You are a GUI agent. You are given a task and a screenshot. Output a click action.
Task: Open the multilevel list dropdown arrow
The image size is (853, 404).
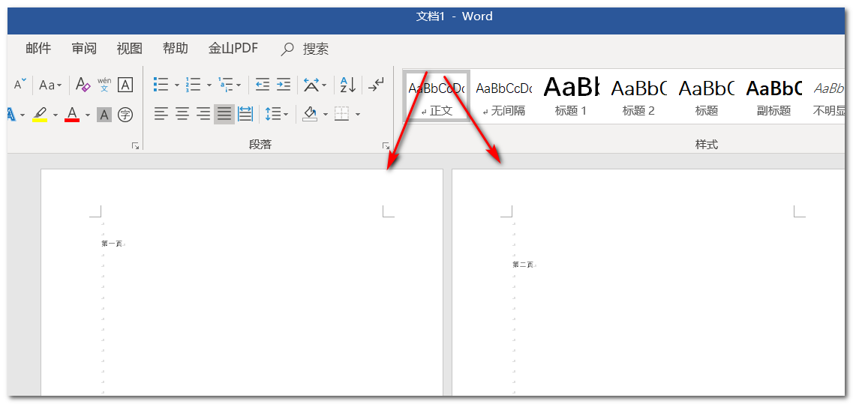coord(239,85)
